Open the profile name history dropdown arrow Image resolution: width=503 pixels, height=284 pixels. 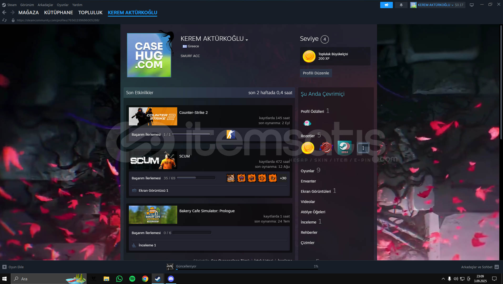pos(247,40)
